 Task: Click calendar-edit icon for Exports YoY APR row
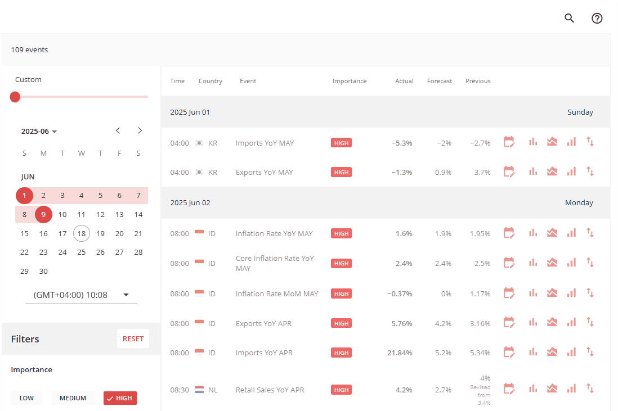pyautogui.click(x=509, y=323)
